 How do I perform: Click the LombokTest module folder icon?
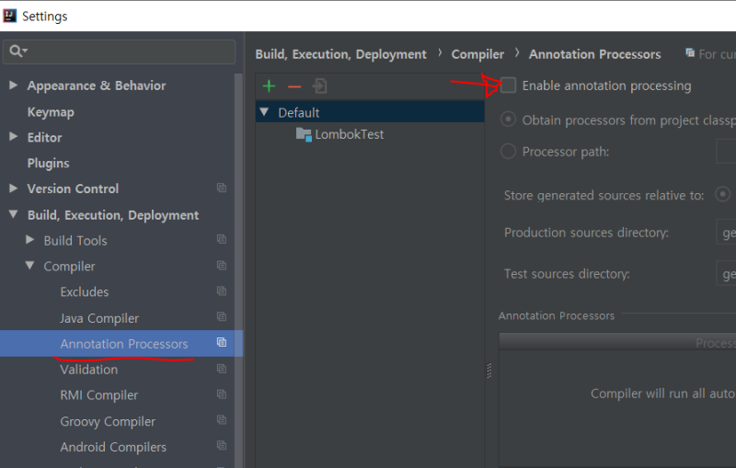point(305,134)
